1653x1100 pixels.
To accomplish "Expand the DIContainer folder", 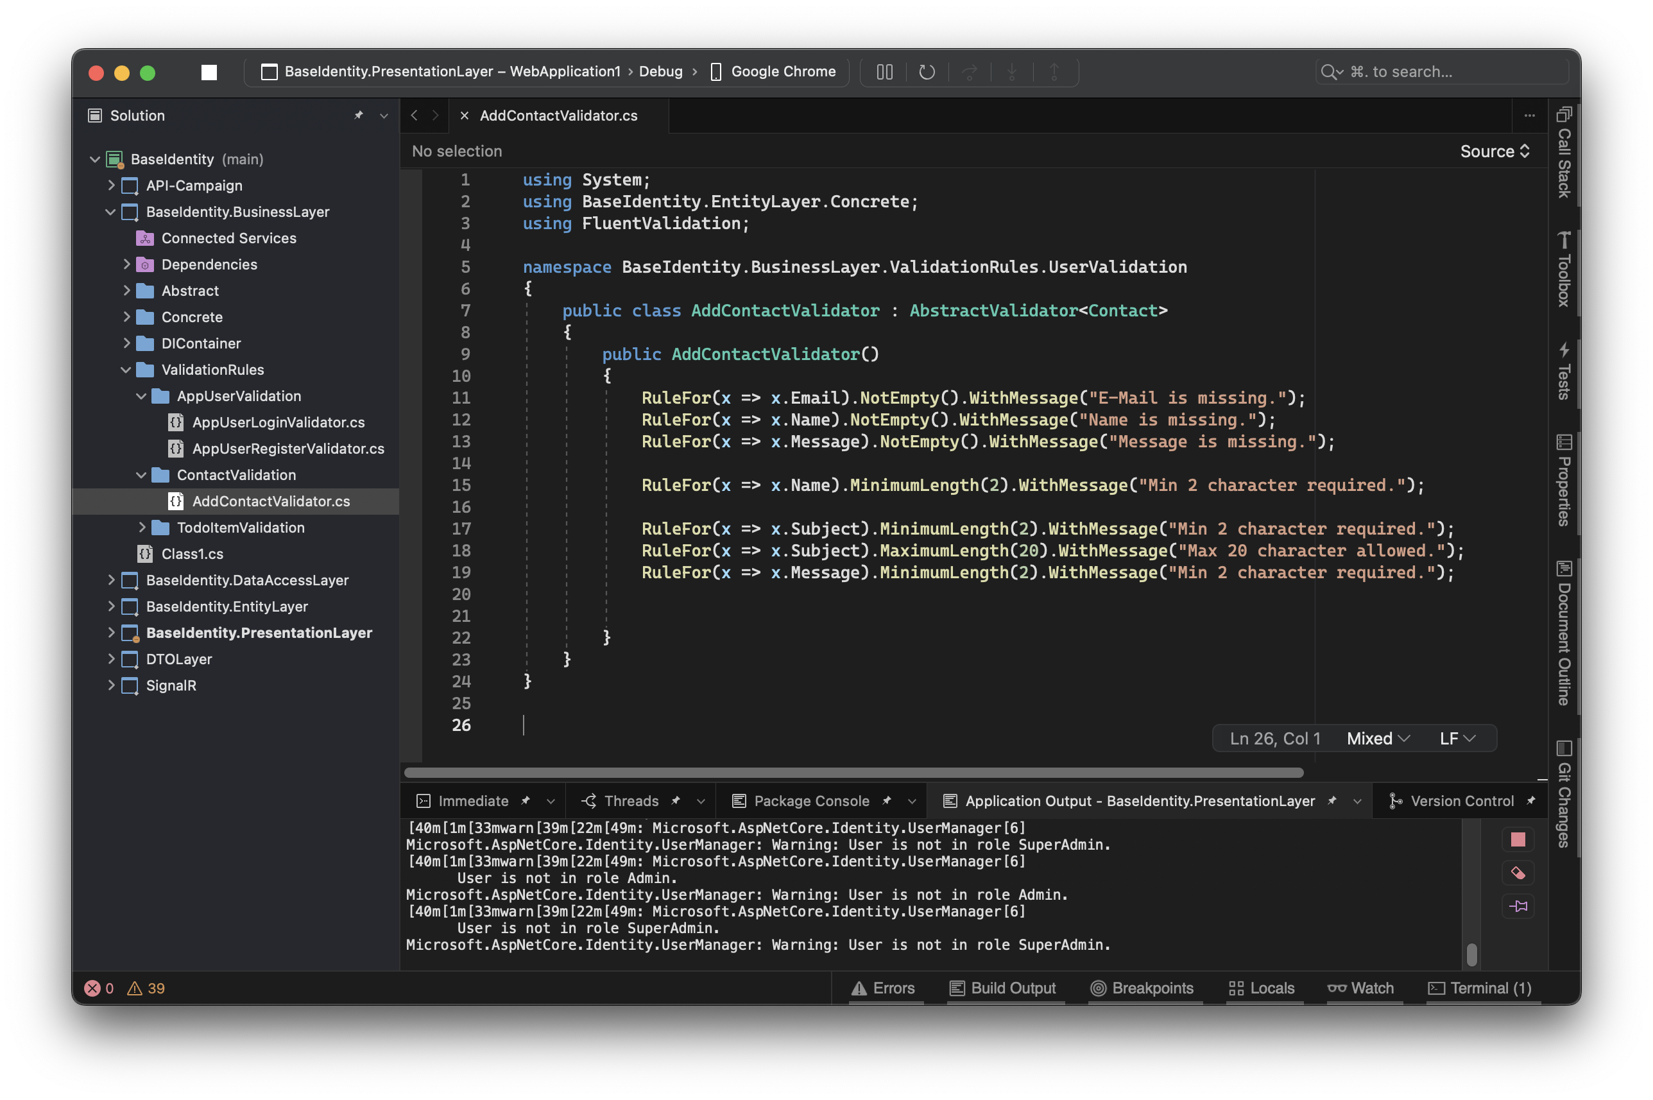I will tap(126, 343).
